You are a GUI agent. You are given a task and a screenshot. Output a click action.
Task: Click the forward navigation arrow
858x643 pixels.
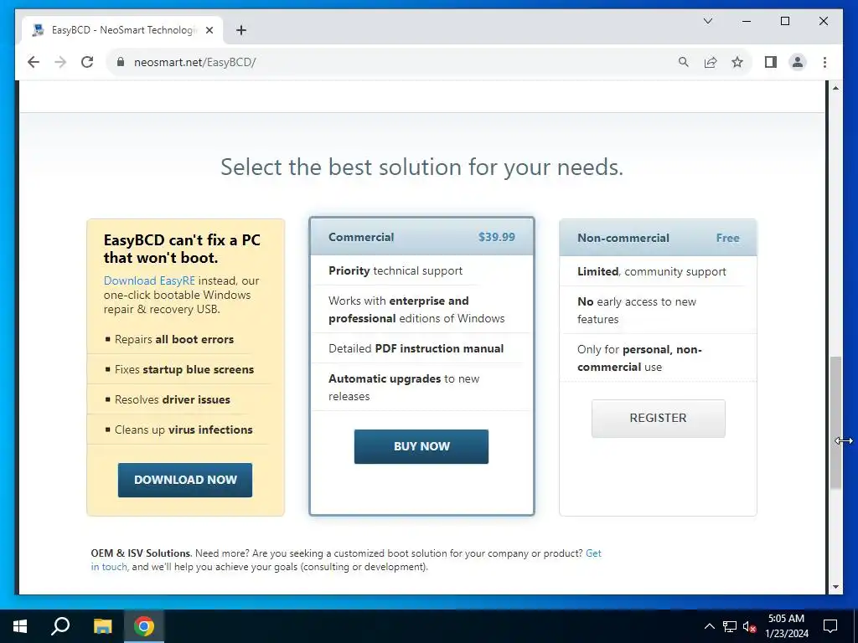tap(60, 62)
